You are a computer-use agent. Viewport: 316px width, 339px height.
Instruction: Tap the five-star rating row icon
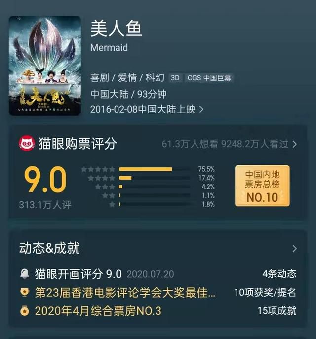click(x=98, y=169)
